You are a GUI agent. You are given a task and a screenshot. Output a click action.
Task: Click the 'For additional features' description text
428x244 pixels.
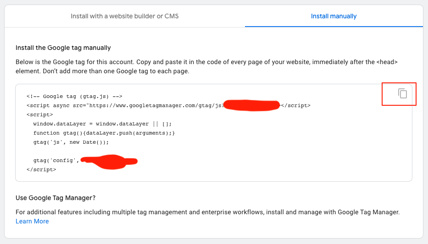[207, 212]
